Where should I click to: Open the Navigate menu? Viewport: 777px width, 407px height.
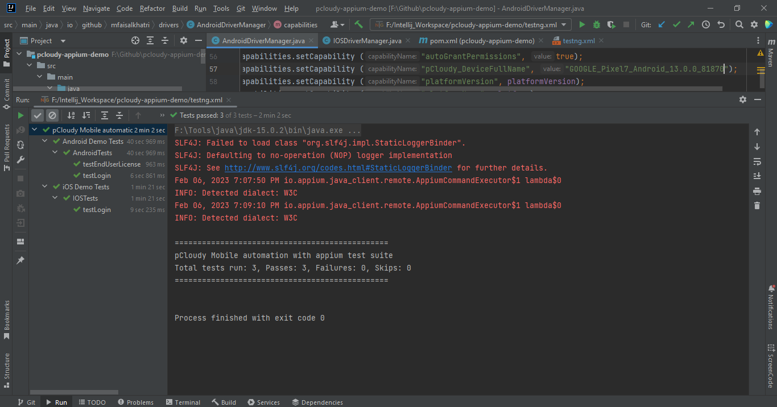[96, 9]
